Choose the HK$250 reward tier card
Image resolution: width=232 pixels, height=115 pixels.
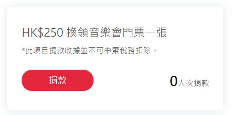coord(115,58)
